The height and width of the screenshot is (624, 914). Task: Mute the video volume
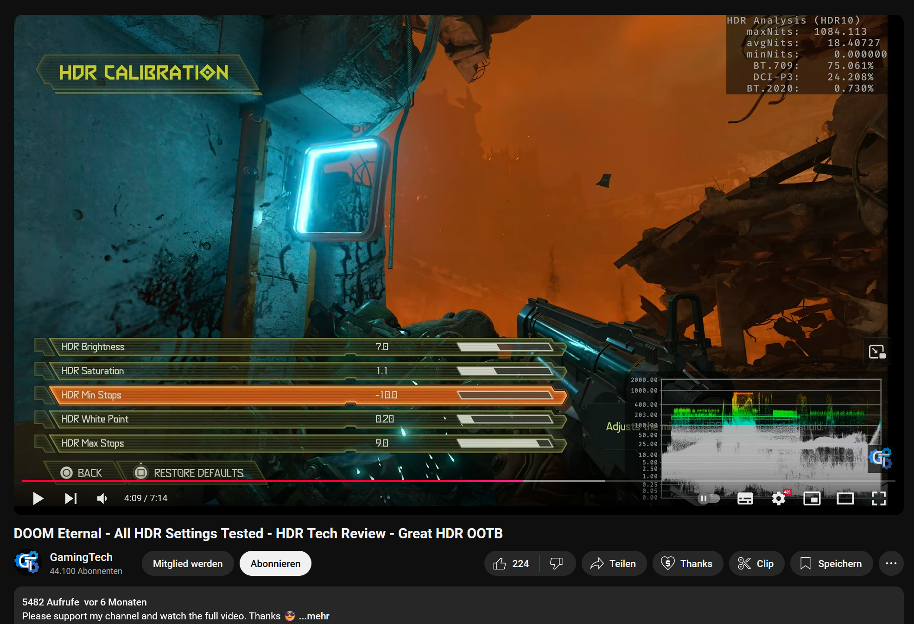point(102,498)
